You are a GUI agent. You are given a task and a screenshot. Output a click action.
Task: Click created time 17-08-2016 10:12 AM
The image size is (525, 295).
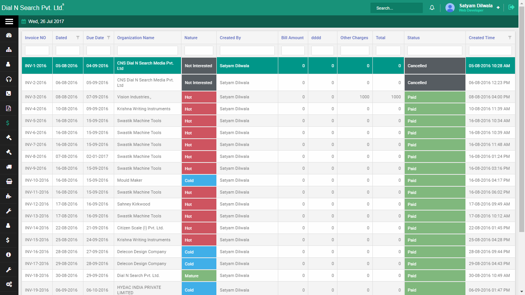(x=489, y=216)
